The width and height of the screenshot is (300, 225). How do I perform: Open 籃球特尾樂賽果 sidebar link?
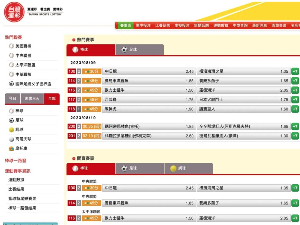pos(22,199)
